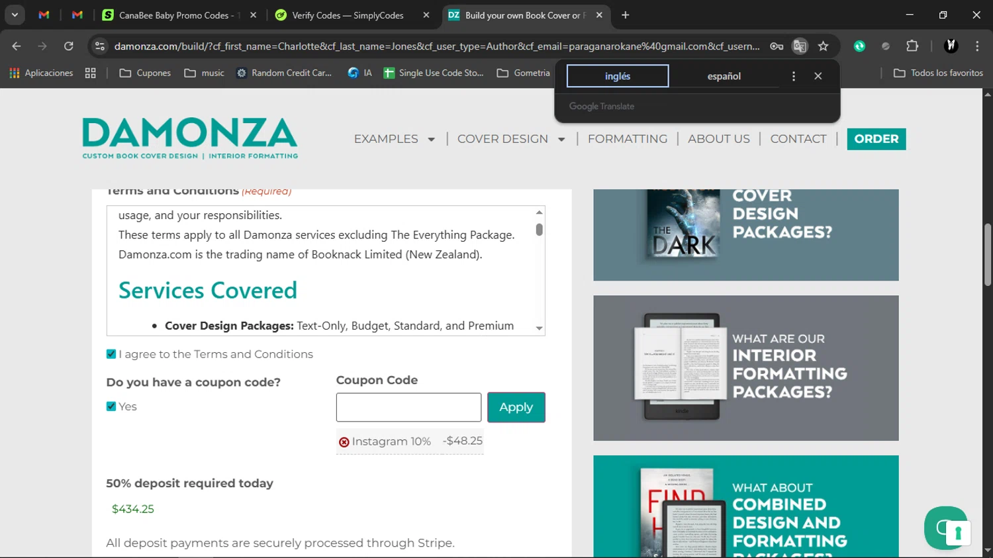Click the Services Covered heading text
993x558 pixels.
pos(208,291)
